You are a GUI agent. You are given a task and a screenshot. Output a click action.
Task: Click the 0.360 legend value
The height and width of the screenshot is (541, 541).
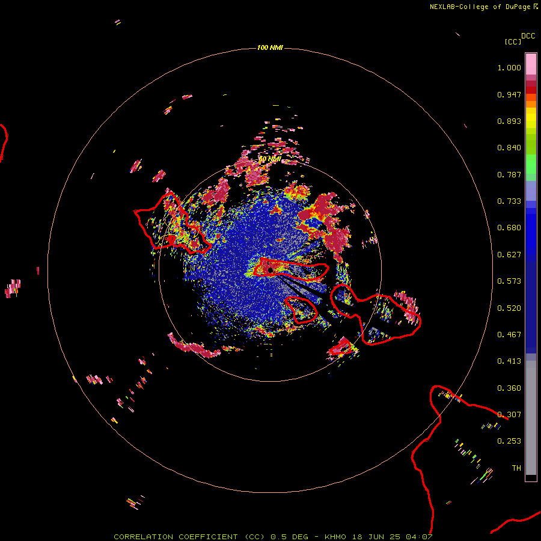point(509,388)
